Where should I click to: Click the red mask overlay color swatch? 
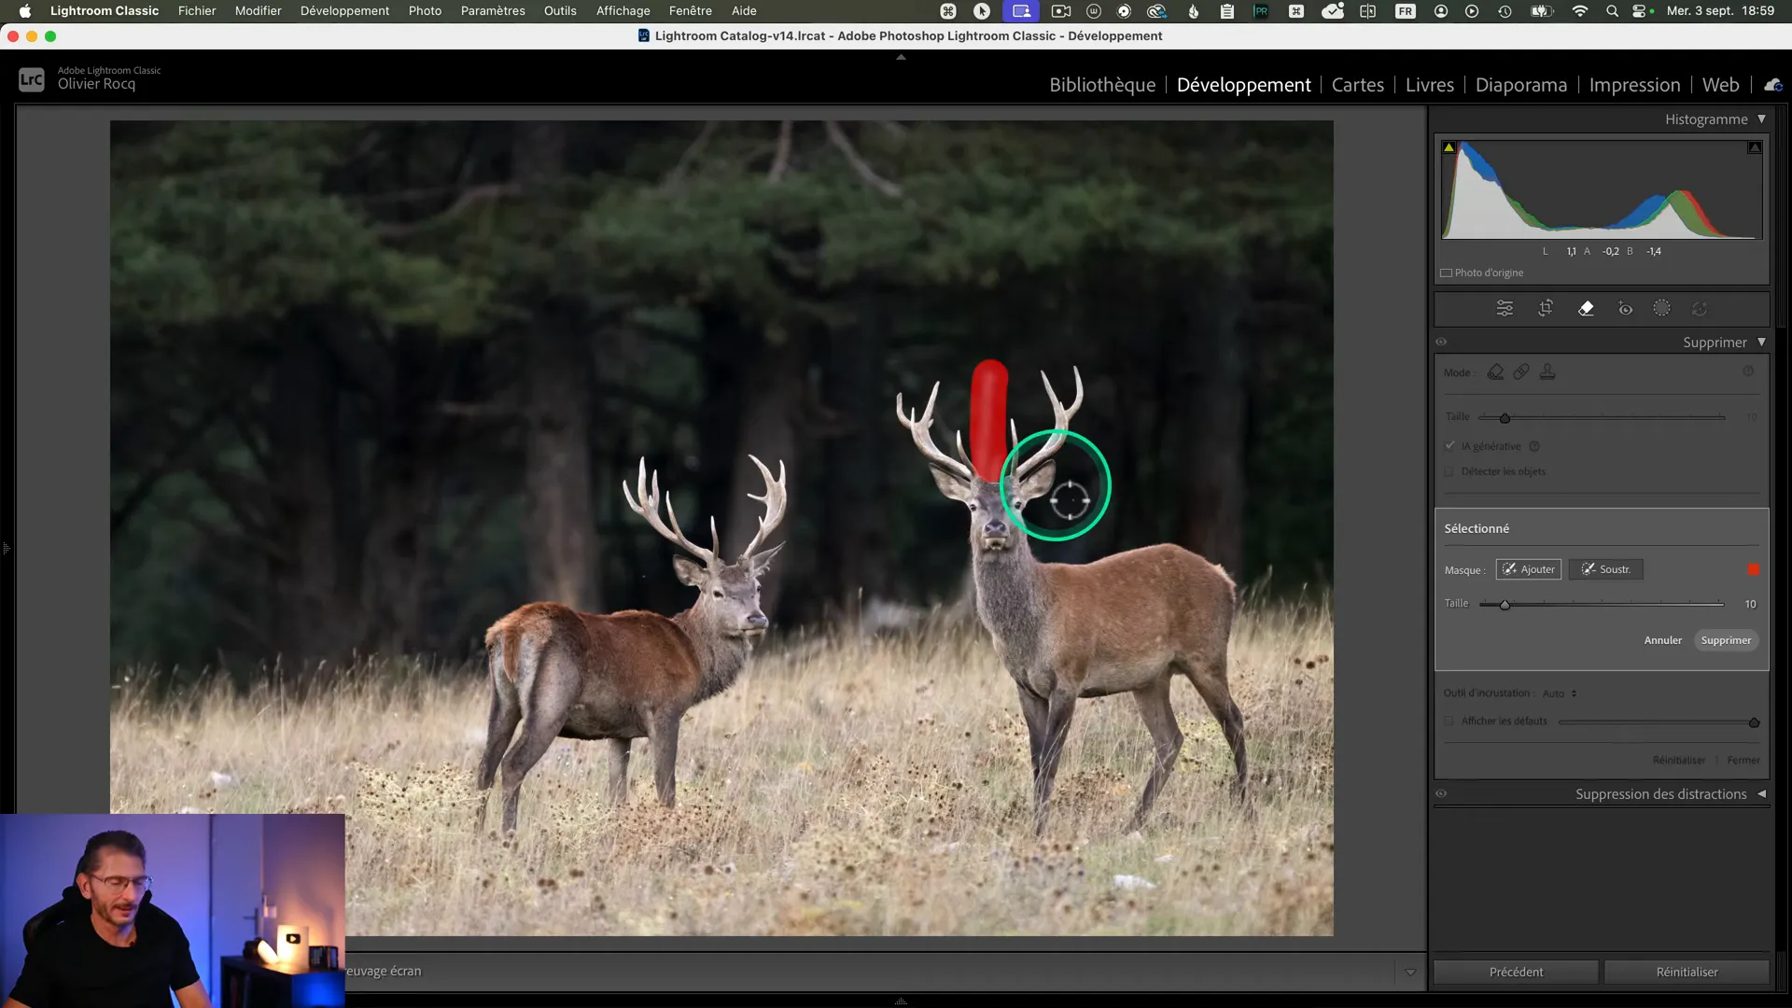click(1753, 569)
